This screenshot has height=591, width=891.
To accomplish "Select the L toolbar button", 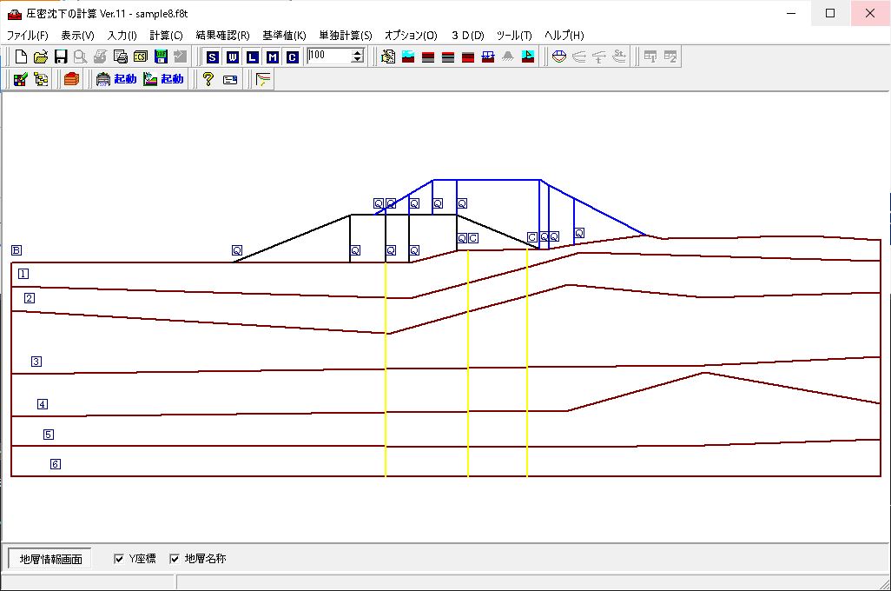I will [x=253, y=56].
